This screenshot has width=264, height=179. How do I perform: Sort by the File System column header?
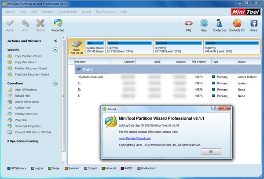tap(199, 62)
